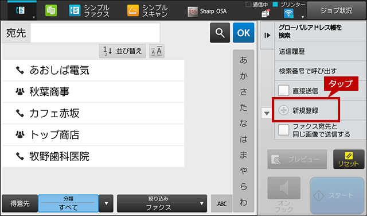Open the fax mode icon in top bar
This screenshot has width=367, height=216.
[x=22, y=10]
